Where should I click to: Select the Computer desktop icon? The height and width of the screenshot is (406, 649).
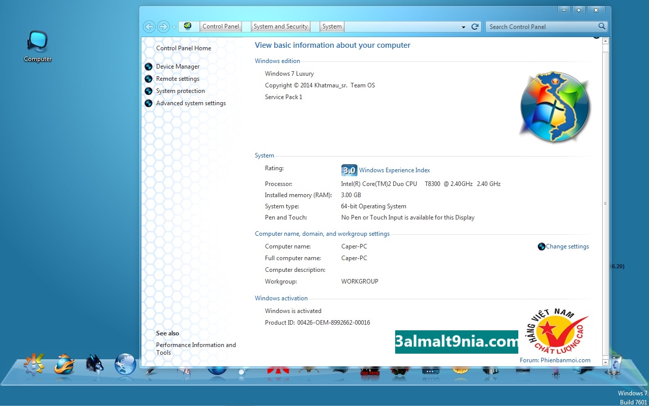(x=38, y=46)
